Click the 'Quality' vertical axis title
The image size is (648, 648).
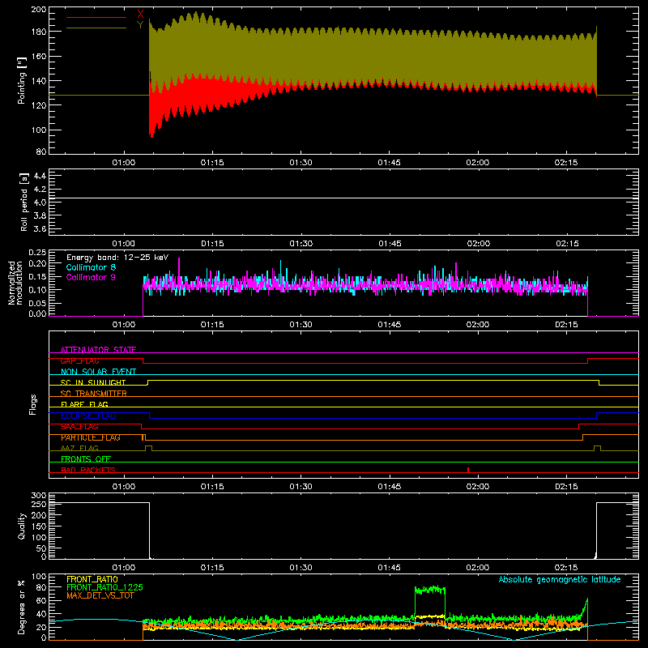(22, 526)
